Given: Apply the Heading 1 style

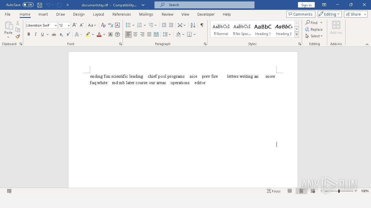Looking at the screenshot, I should tap(263, 29).
